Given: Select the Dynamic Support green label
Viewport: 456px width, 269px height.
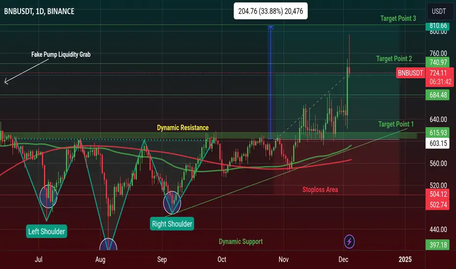Looking at the screenshot, I should [241, 242].
